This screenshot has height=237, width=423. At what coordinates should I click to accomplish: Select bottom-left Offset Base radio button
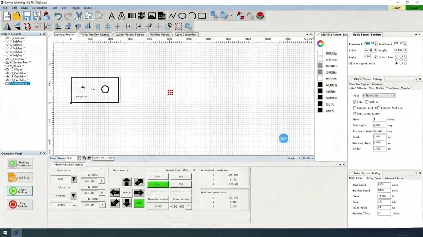(x=397, y=63)
